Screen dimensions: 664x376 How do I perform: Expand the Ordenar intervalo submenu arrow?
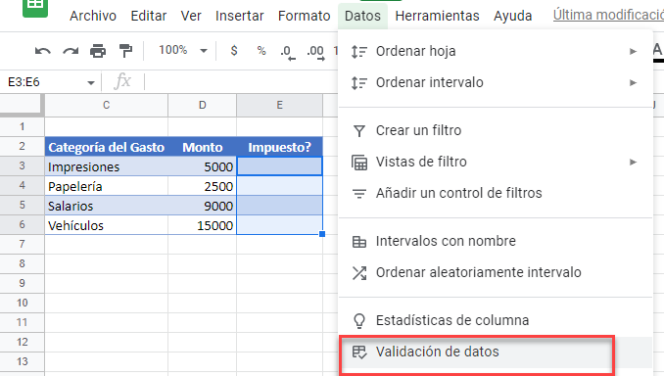(633, 82)
